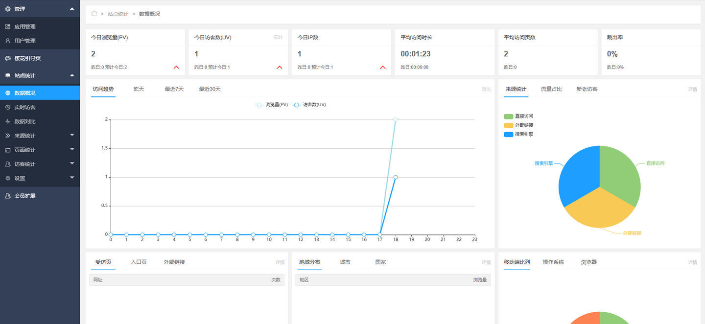This screenshot has height=324, width=705.
Task: Switch to the 城市 tab
Action: tap(345, 262)
